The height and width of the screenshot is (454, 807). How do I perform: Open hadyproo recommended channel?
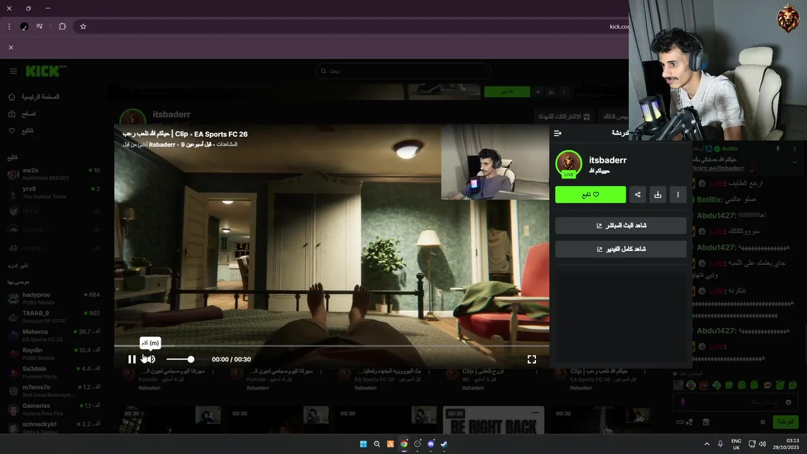pyautogui.click(x=54, y=298)
